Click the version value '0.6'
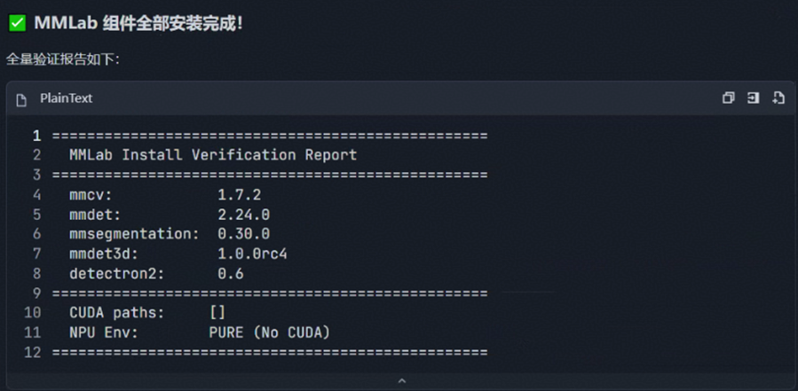Screen dimensions: 798x391 [231, 274]
